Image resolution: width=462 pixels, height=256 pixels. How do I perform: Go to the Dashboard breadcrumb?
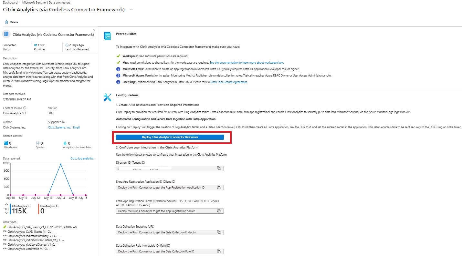tap(10, 2)
